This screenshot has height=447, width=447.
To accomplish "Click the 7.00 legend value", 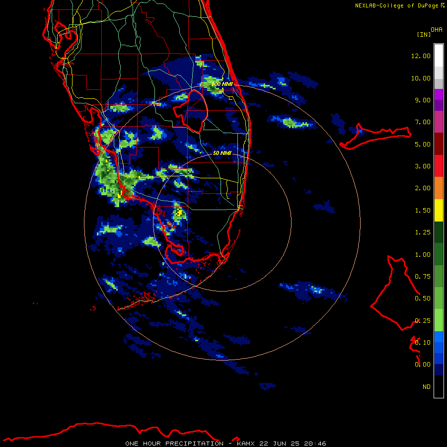I will (x=423, y=122).
